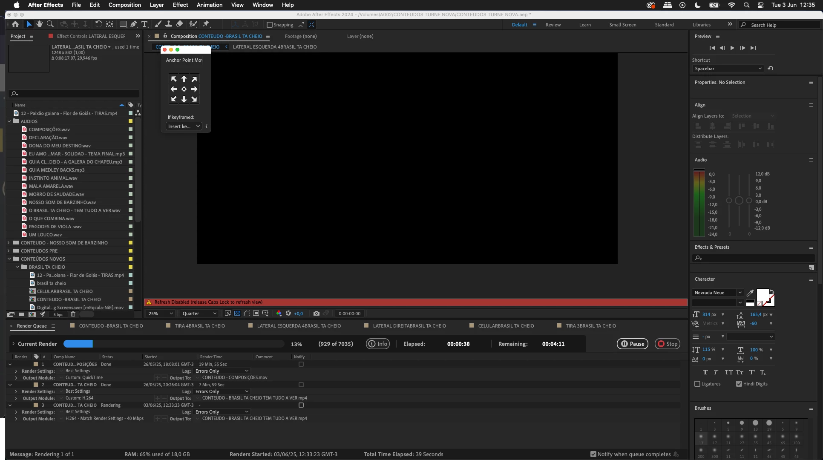Toggle the Ligatures checkbox
The width and height of the screenshot is (823, 460).
tap(697, 384)
